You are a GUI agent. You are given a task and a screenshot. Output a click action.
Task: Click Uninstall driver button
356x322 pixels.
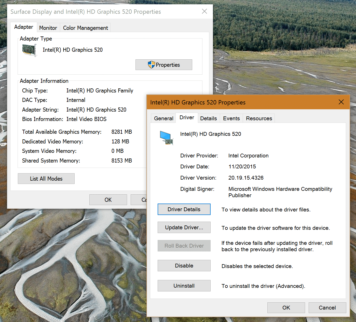pos(184,286)
